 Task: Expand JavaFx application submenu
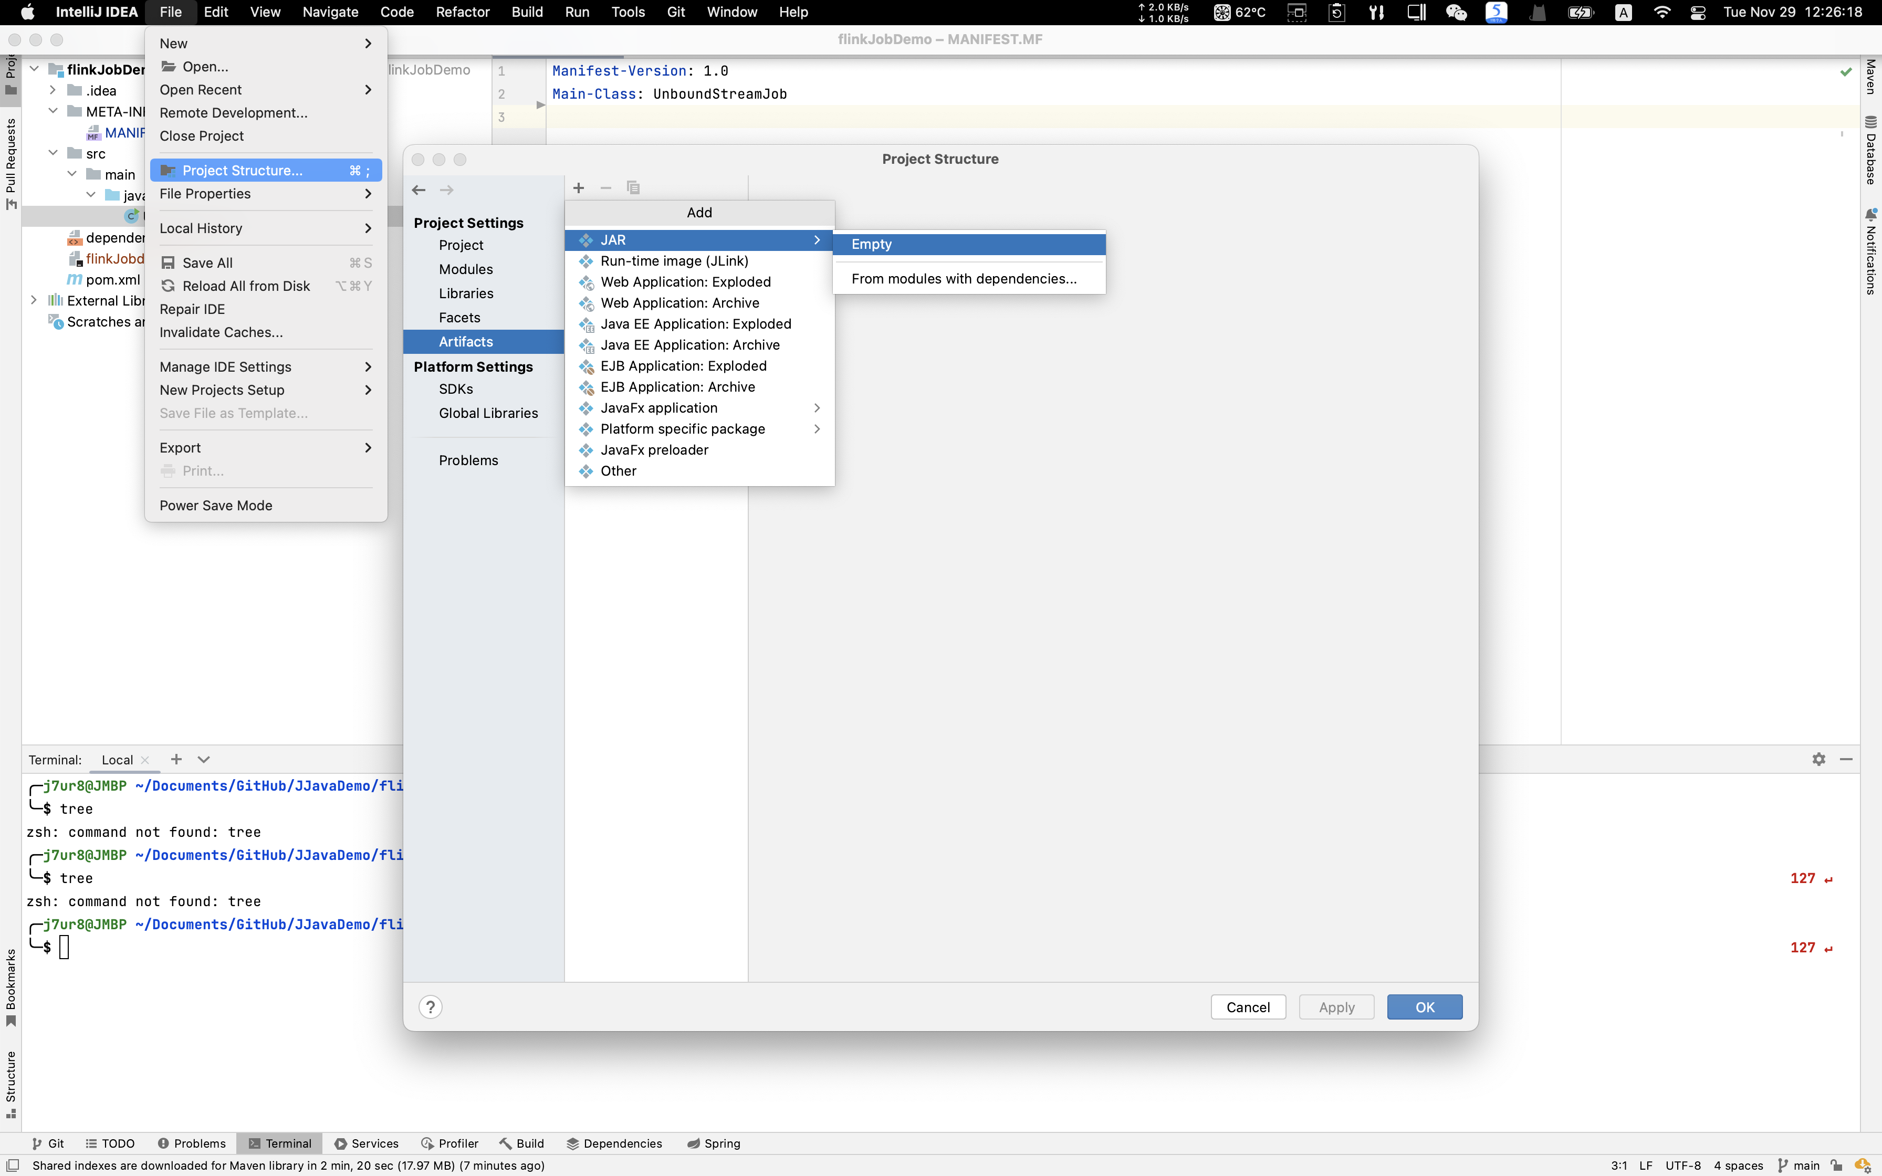(699, 407)
